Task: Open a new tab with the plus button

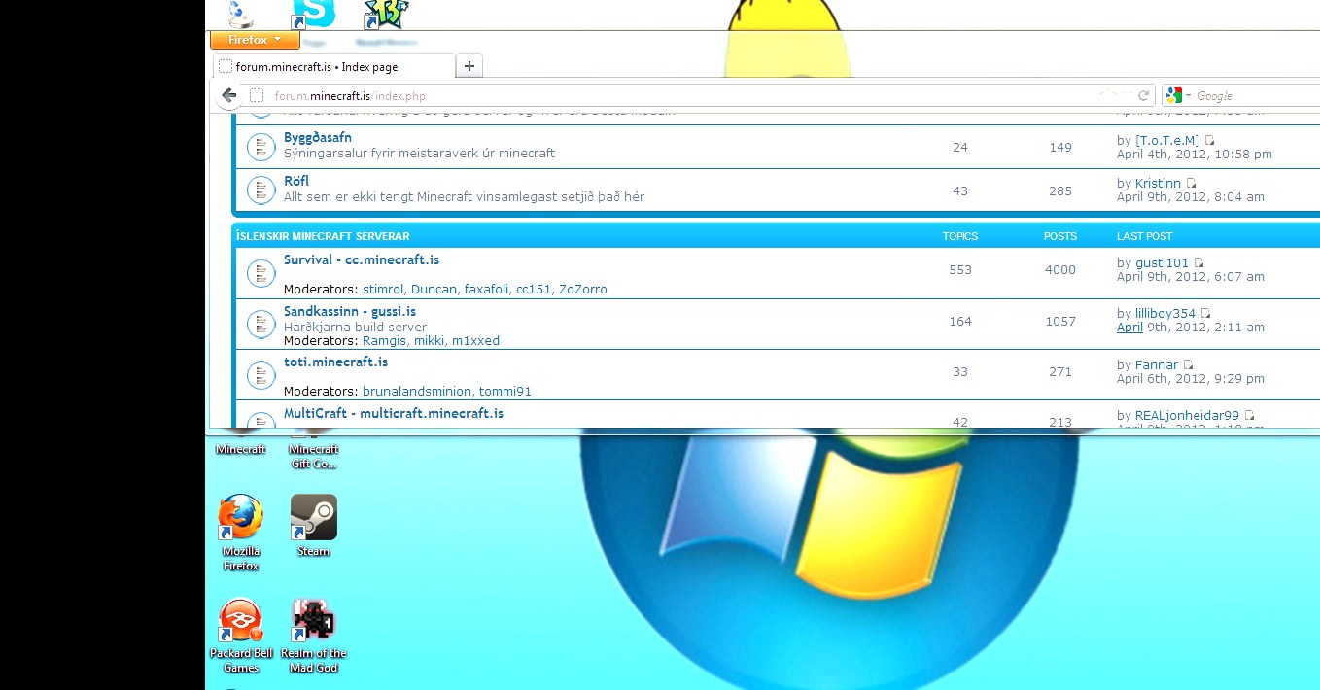Action: point(469,66)
